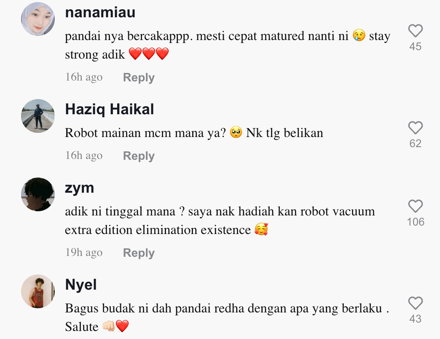
Task: Like nanamiau's comment with the heart icon
Action: (415, 31)
